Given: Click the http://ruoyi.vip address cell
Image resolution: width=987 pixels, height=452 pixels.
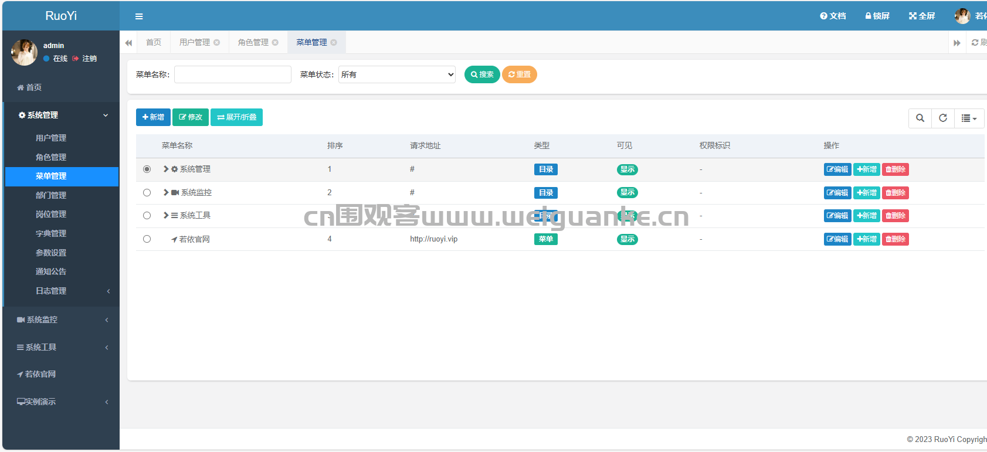Looking at the screenshot, I should tap(434, 239).
